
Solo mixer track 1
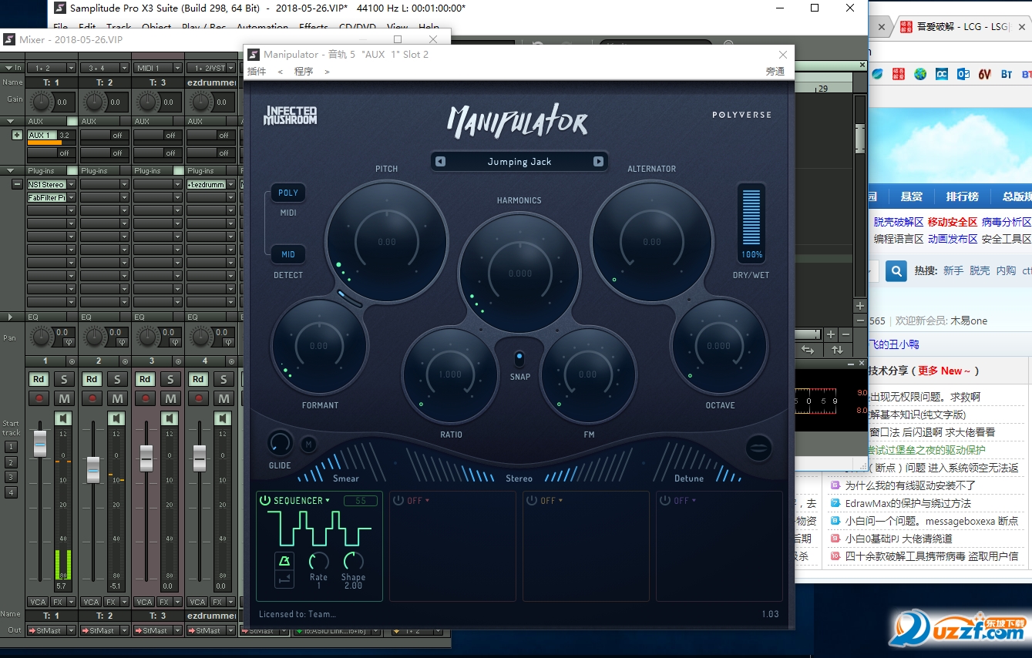pyautogui.click(x=64, y=378)
